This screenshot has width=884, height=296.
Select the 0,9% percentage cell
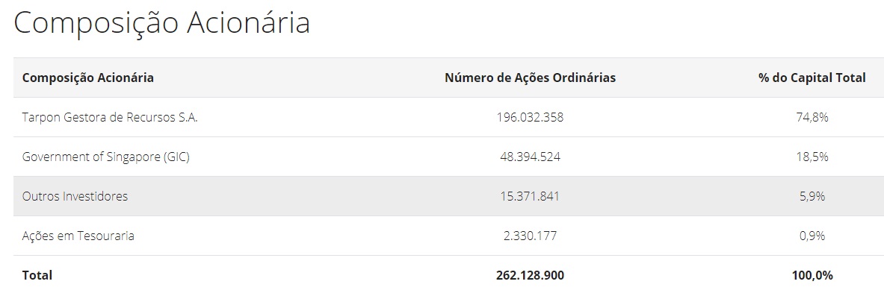coord(812,236)
